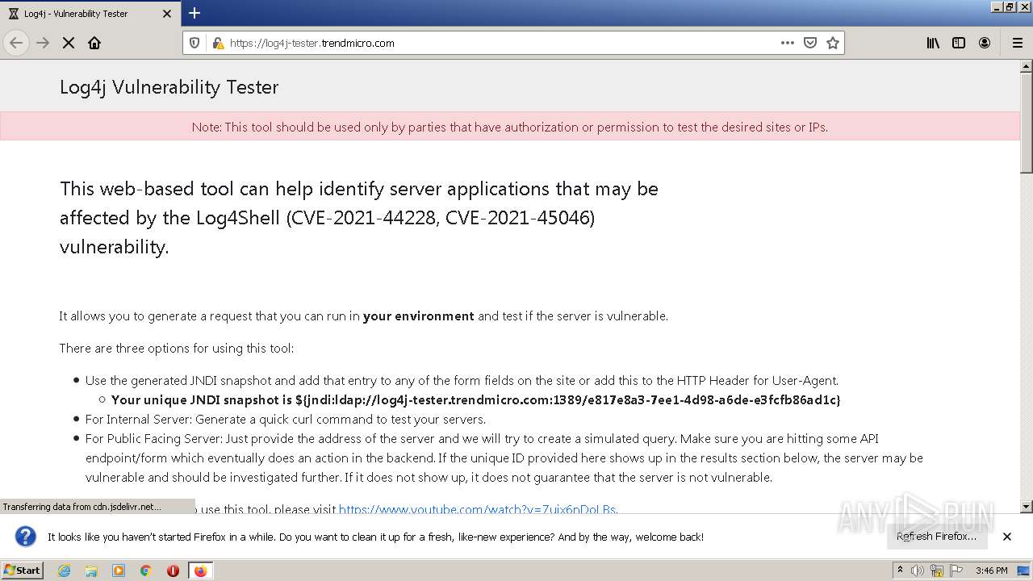Show hidden system tray icons
Image resolution: width=1033 pixels, height=581 pixels.
click(x=901, y=571)
